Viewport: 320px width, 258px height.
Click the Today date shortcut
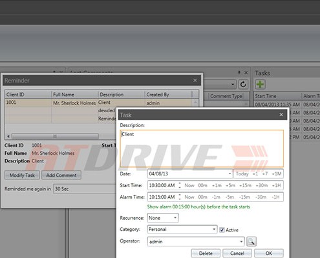pyautogui.click(x=242, y=174)
